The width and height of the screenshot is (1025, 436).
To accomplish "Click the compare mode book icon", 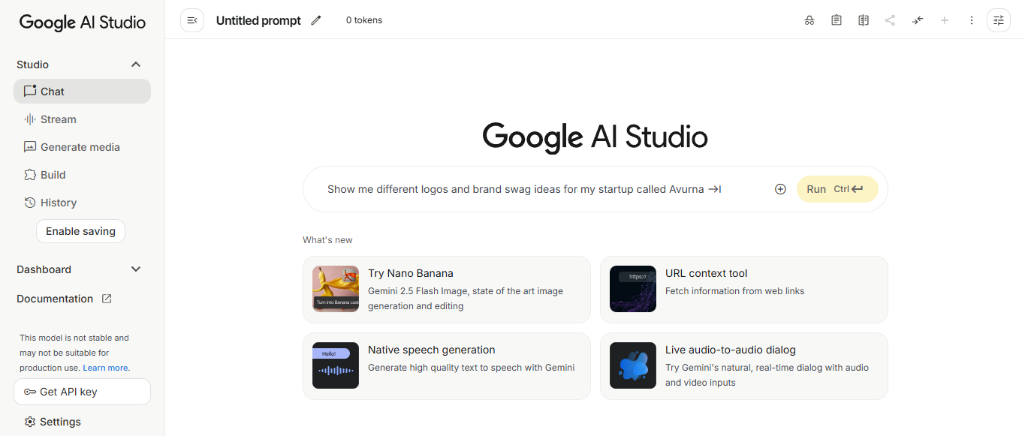I will click(864, 20).
